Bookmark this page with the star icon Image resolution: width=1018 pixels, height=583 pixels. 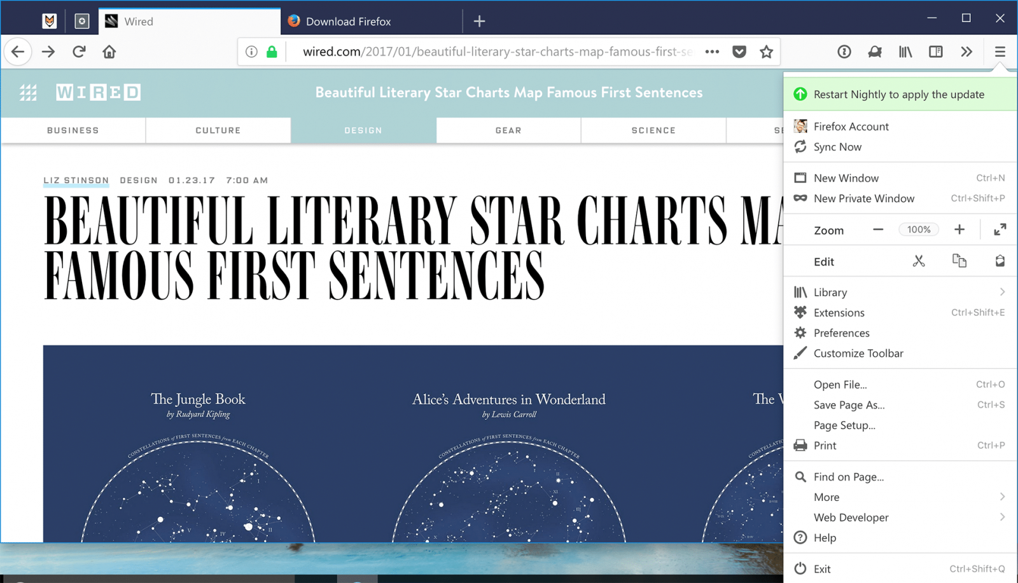click(766, 52)
